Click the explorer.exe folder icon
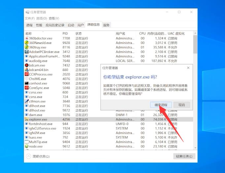225x173 pixels. coord(27,119)
